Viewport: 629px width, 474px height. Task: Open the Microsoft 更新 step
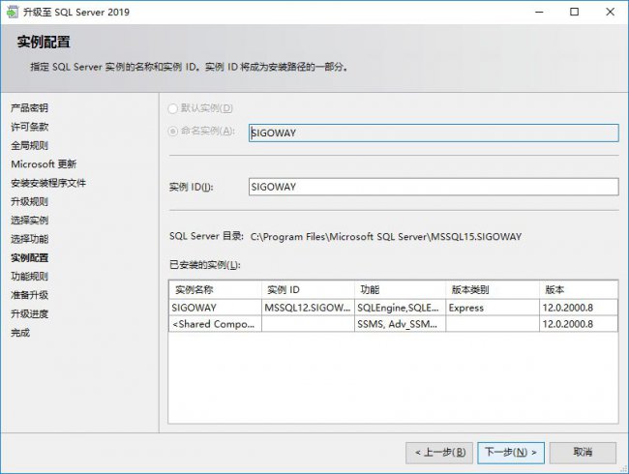(44, 164)
